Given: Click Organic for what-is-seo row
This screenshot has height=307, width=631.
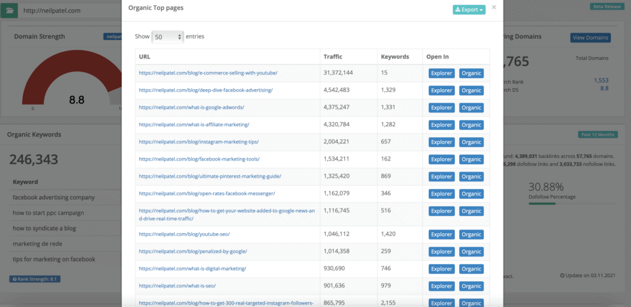Looking at the screenshot, I should pos(471,286).
